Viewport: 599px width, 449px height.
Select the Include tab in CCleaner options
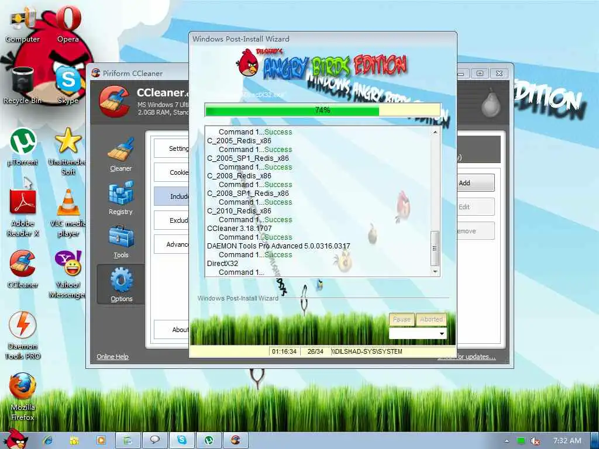coord(171,196)
